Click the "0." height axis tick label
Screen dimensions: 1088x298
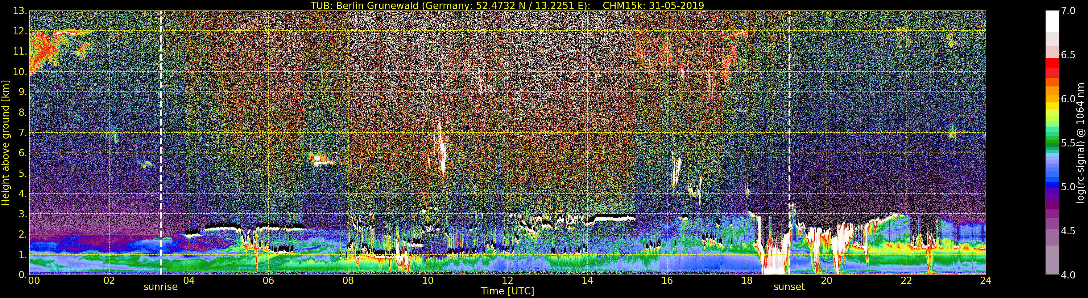[23, 274]
